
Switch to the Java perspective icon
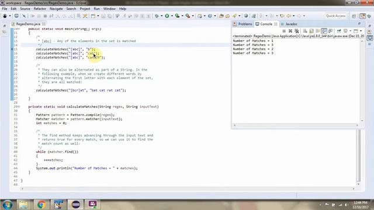point(362,16)
